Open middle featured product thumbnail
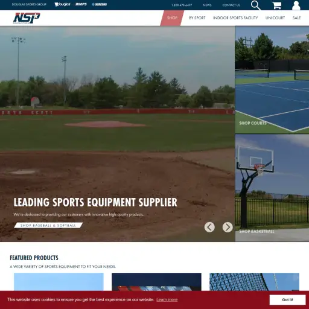309x309 pixels. click(156, 282)
